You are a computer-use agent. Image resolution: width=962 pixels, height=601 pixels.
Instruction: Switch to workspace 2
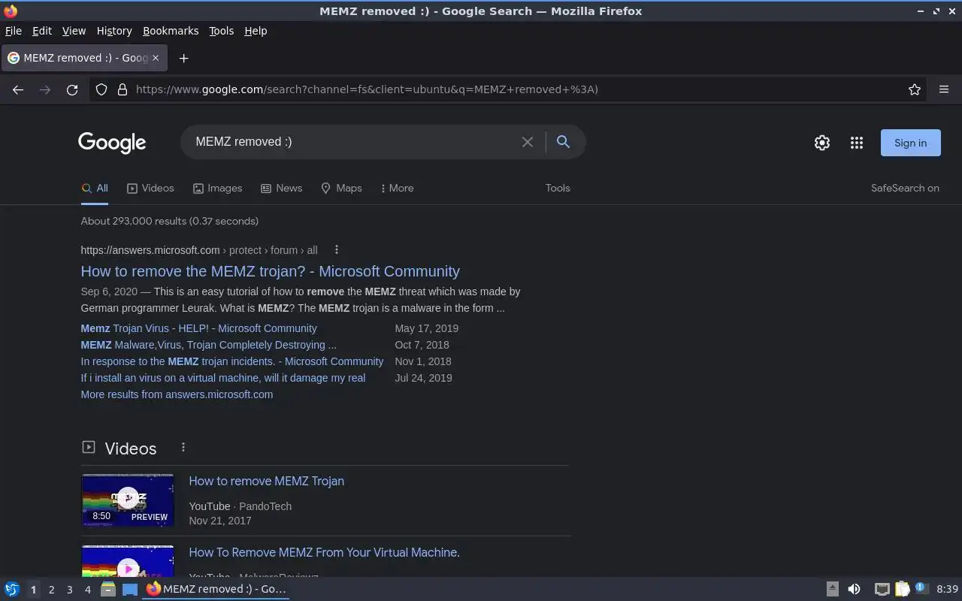coord(51,590)
